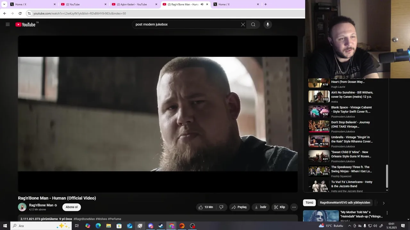The image size is (410, 230).
Task: Open the weather widget 15°C Bulutlu
Action: (331, 226)
